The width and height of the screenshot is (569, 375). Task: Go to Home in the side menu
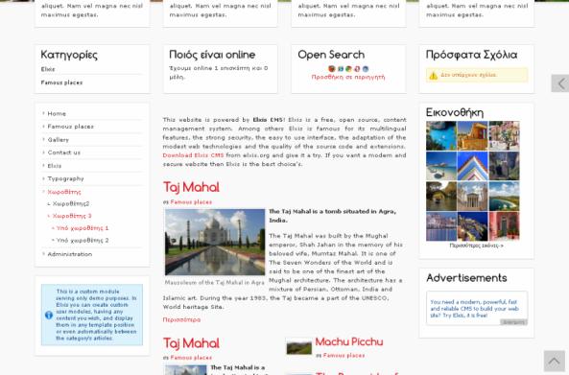click(x=57, y=113)
